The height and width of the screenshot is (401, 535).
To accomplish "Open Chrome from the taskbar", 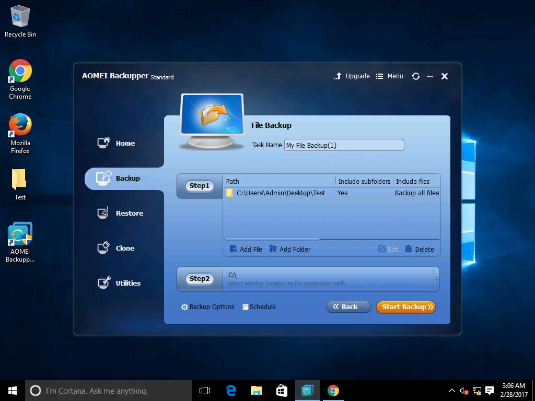I will (x=333, y=391).
